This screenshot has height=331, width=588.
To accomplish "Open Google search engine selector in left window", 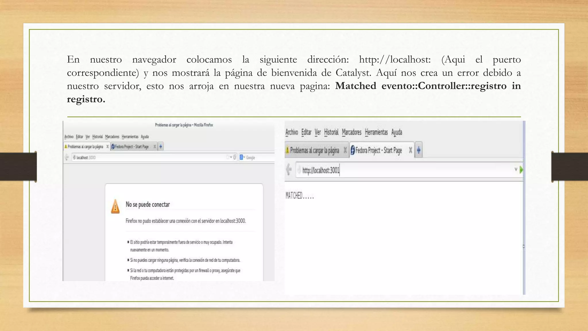I will [242, 157].
